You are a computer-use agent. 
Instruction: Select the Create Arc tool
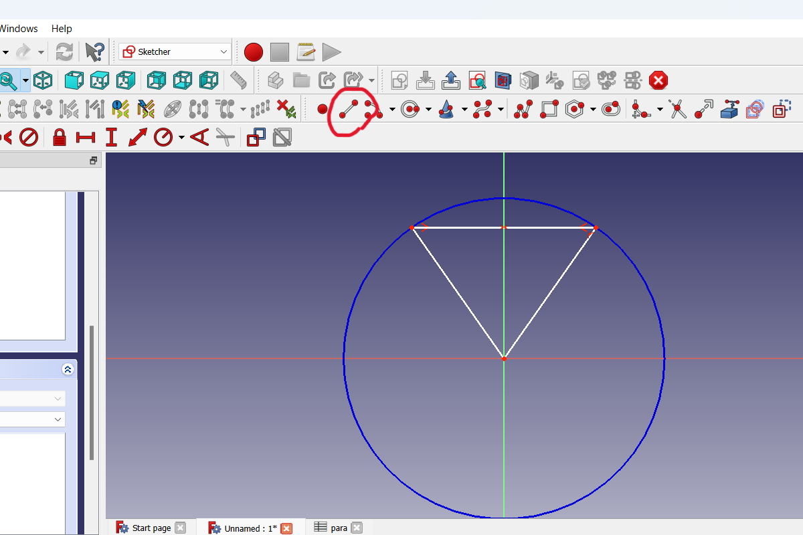(373, 109)
